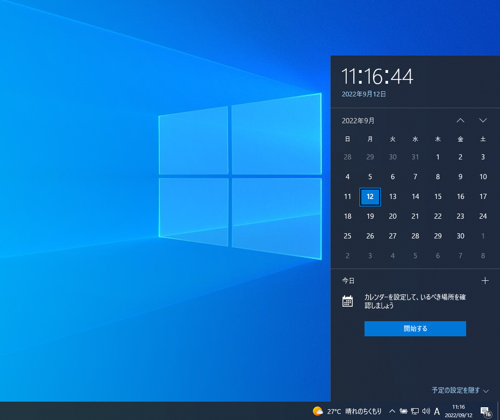This screenshot has width=500, height=420.
Task: Select the greyed-out October 2 date
Action: click(x=348, y=256)
